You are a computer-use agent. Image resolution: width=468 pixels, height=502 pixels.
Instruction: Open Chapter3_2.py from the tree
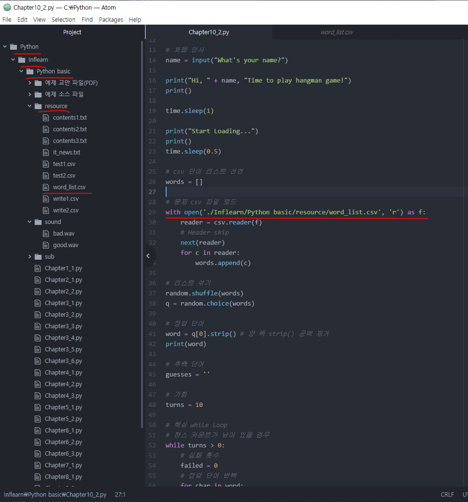pyautogui.click(x=63, y=314)
